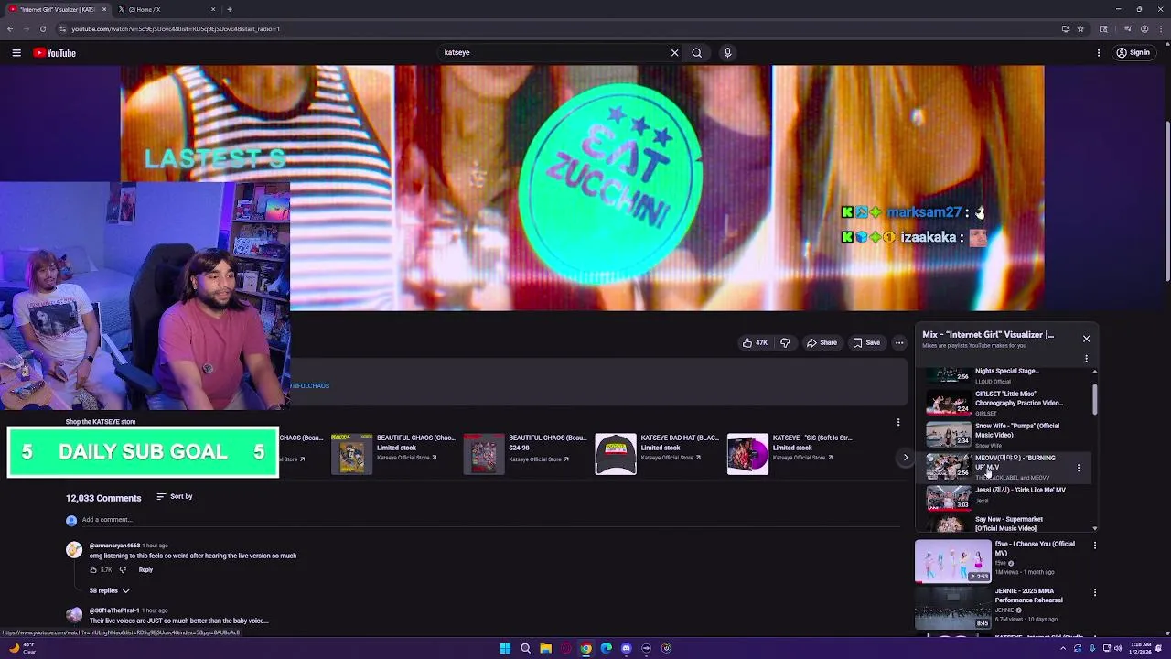The width and height of the screenshot is (1171, 659).
Task: Open options for JENNIE MMA video
Action: tap(1094, 593)
